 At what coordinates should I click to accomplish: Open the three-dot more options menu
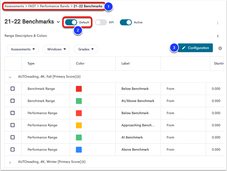tap(218, 23)
